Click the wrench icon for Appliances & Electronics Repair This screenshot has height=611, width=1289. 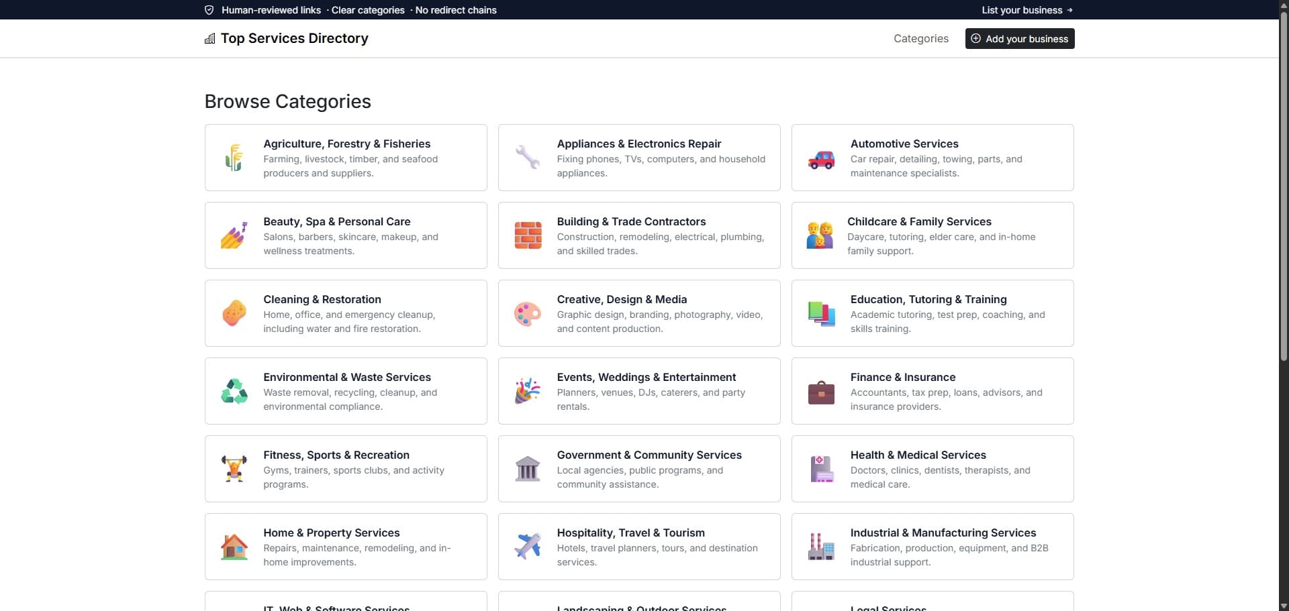click(x=527, y=158)
